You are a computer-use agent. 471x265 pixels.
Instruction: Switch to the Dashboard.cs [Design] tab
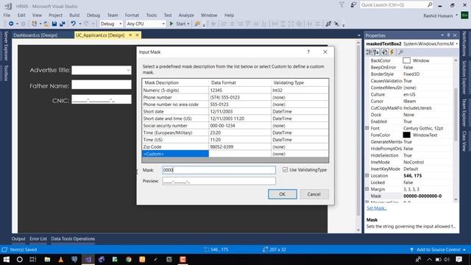[x=35, y=35]
